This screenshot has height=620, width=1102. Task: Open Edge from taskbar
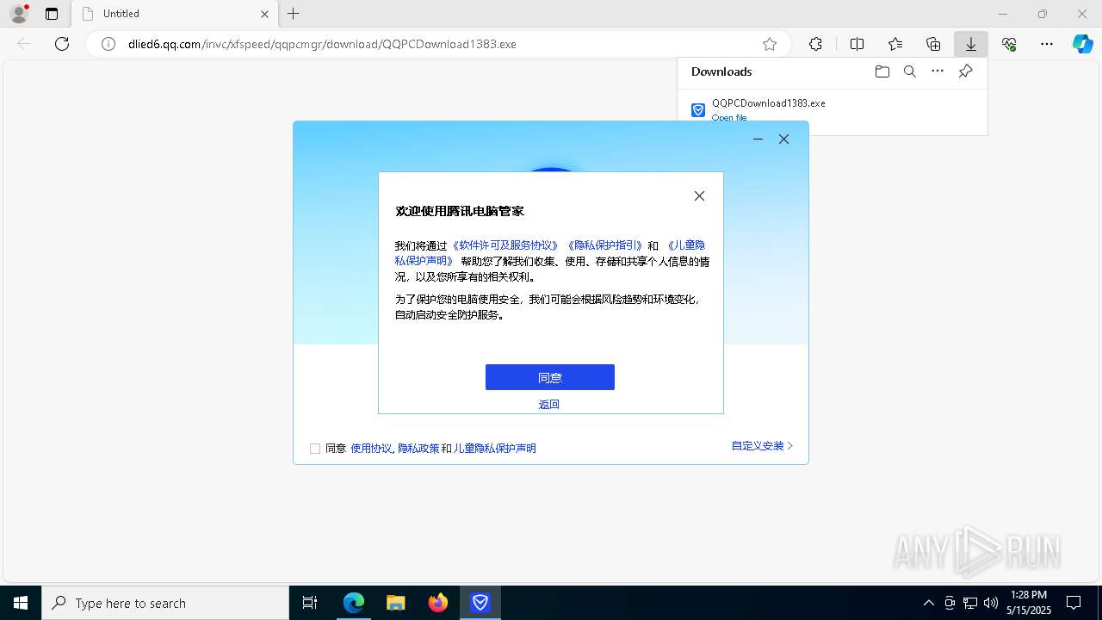(354, 603)
